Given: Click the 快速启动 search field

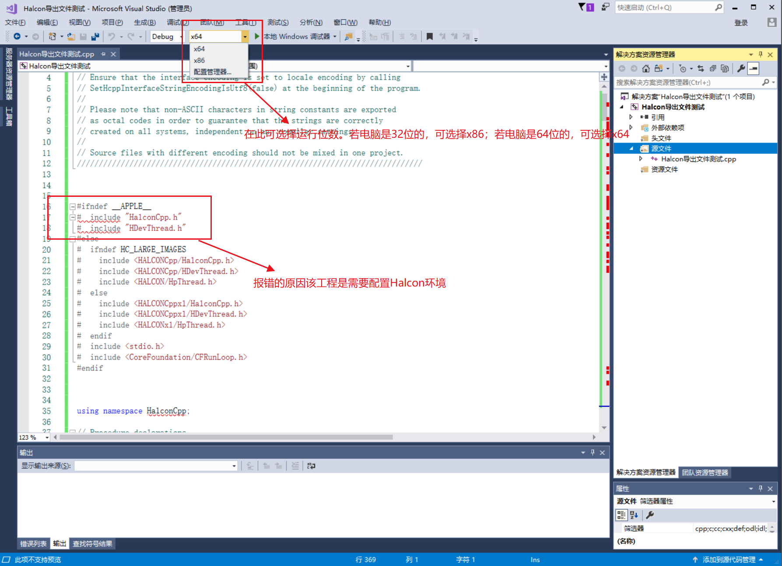Looking at the screenshot, I should pyautogui.click(x=664, y=7).
